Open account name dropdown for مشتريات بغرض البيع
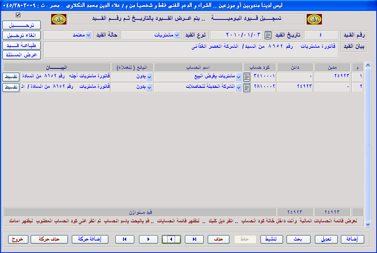The width and height of the screenshot is (377, 253). tap(238, 77)
